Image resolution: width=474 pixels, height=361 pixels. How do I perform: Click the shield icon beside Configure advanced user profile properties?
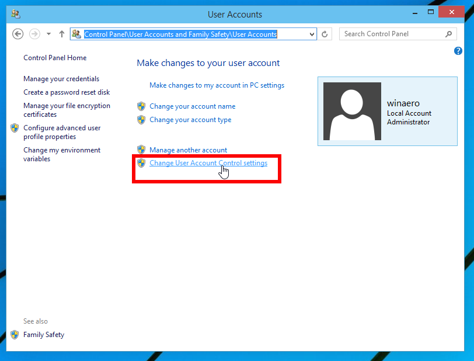14,127
